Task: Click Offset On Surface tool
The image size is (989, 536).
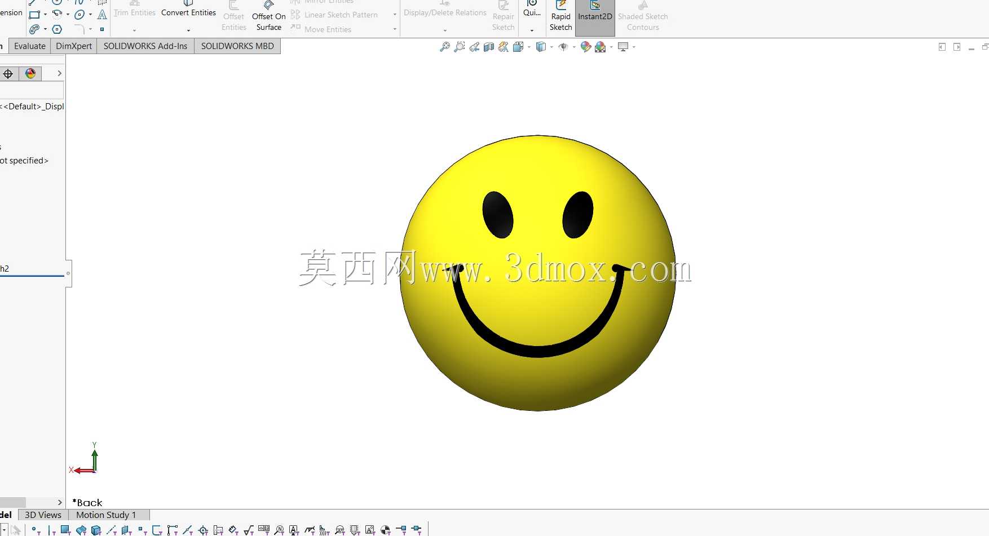Action: [268, 16]
